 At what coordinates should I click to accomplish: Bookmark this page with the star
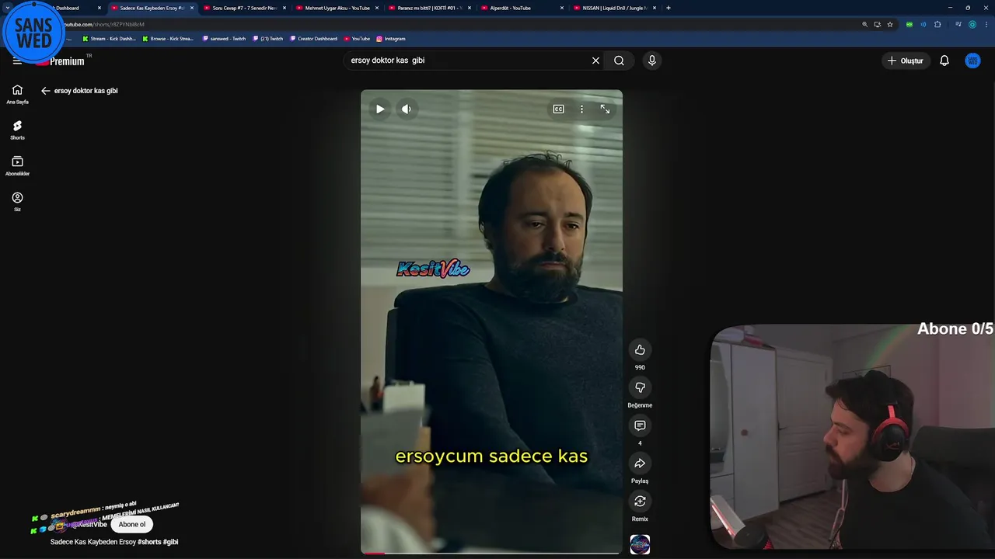(890, 24)
